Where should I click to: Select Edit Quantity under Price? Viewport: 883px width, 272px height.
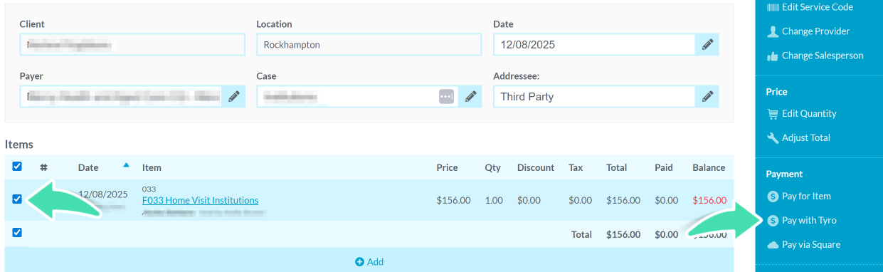(809, 114)
